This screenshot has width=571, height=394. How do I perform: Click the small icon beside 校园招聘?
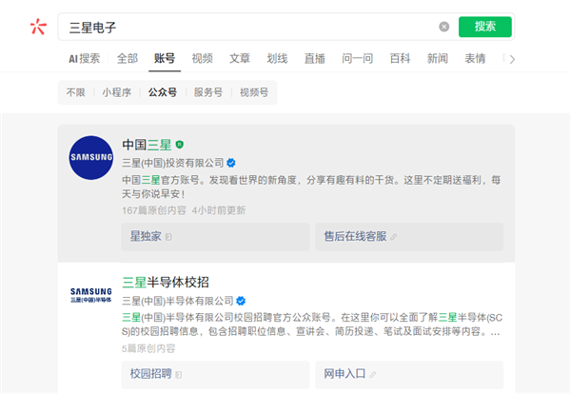[x=179, y=375]
